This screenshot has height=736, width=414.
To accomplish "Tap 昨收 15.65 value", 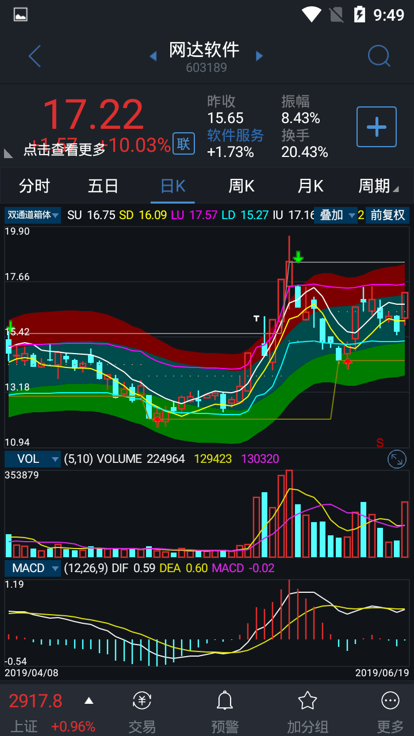I will (225, 118).
